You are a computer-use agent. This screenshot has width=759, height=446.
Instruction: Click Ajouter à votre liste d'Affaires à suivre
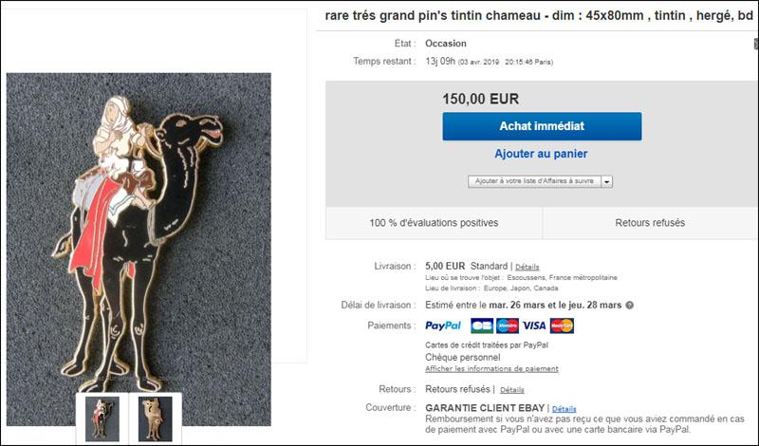pyautogui.click(x=534, y=181)
